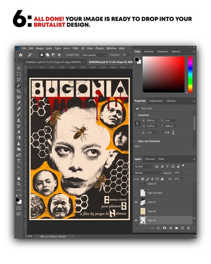Show the Capa 18 copia layer
Image resolution: width=211 pixels, height=264 pixels.
tap(136, 193)
